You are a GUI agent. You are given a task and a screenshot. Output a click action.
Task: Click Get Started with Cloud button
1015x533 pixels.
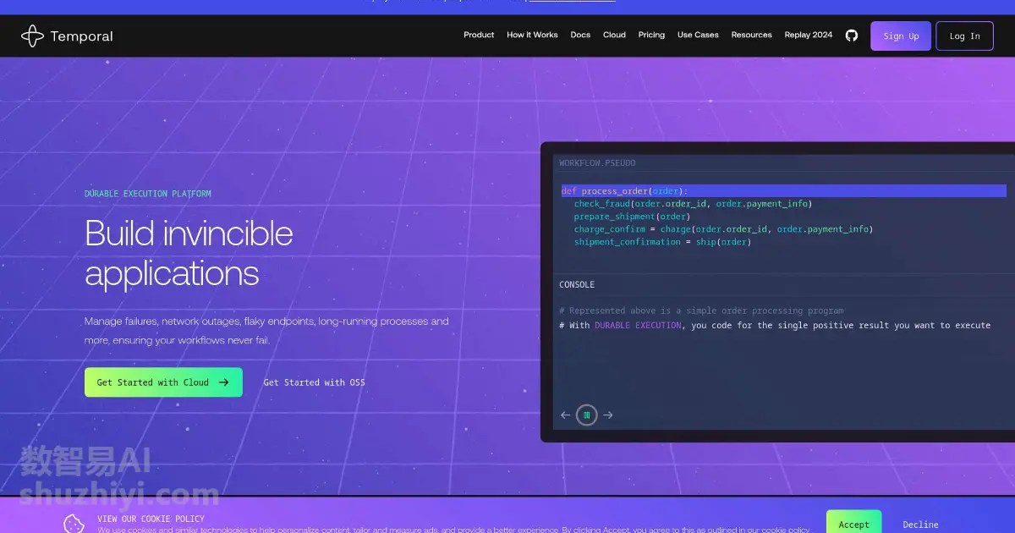163,382
